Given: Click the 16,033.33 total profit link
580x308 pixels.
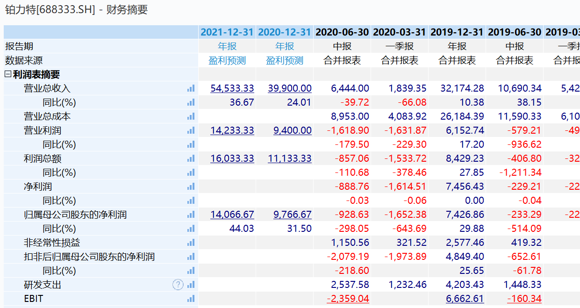Looking at the screenshot, I should coord(232,158).
